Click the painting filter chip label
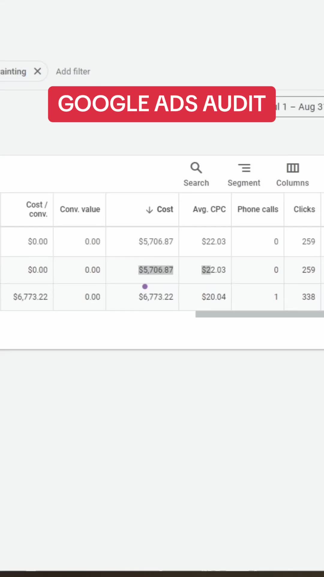324x577 pixels. [13, 72]
